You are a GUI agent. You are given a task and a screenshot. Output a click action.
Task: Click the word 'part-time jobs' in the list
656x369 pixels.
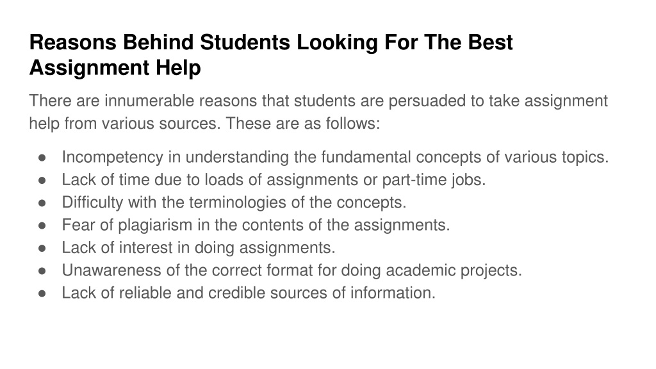(x=434, y=180)
